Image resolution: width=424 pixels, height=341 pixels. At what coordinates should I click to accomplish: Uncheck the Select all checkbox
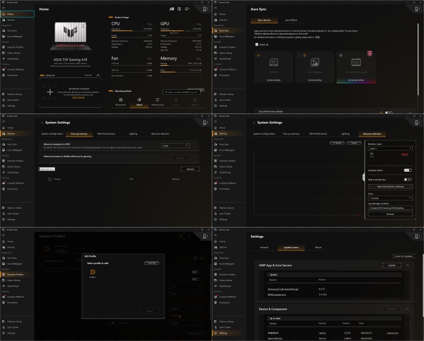coord(257,45)
